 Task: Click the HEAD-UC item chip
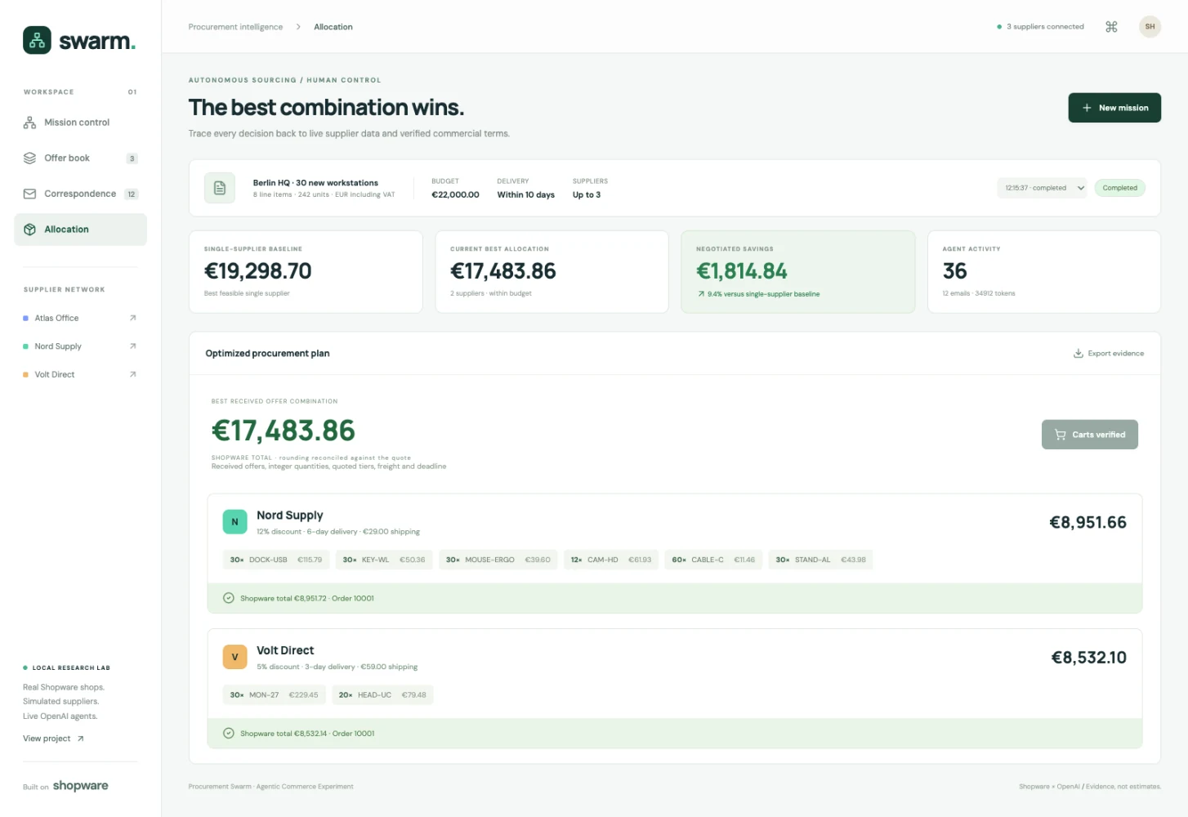(382, 695)
